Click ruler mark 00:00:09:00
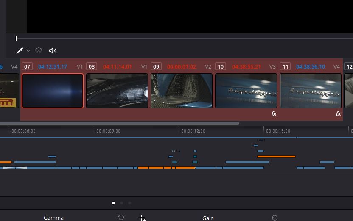353x221 pixels. tap(108, 131)
